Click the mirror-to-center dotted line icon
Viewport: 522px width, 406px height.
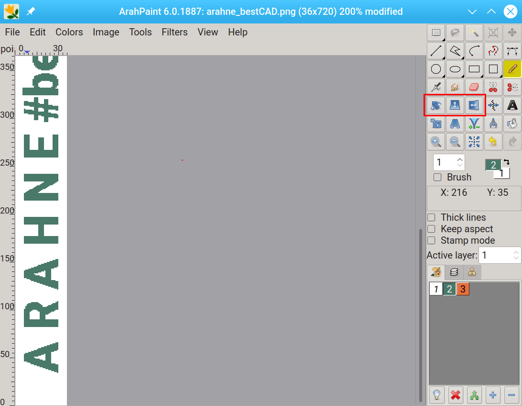point(493,105)
